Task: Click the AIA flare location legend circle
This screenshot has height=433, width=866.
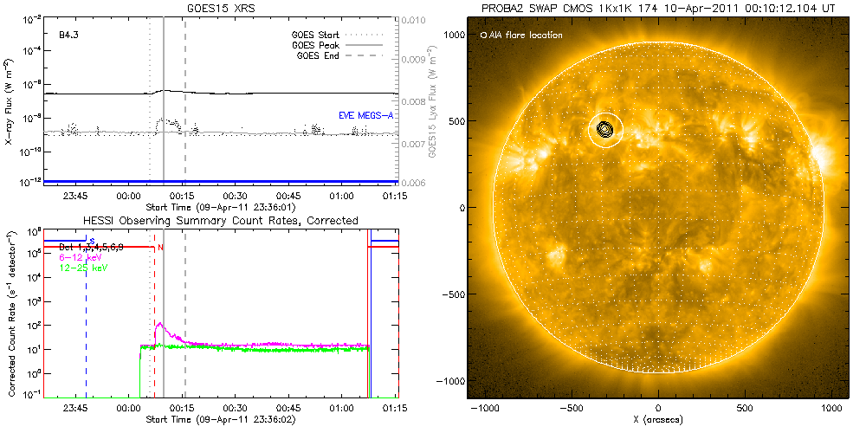Action: [x=483, y=36]
